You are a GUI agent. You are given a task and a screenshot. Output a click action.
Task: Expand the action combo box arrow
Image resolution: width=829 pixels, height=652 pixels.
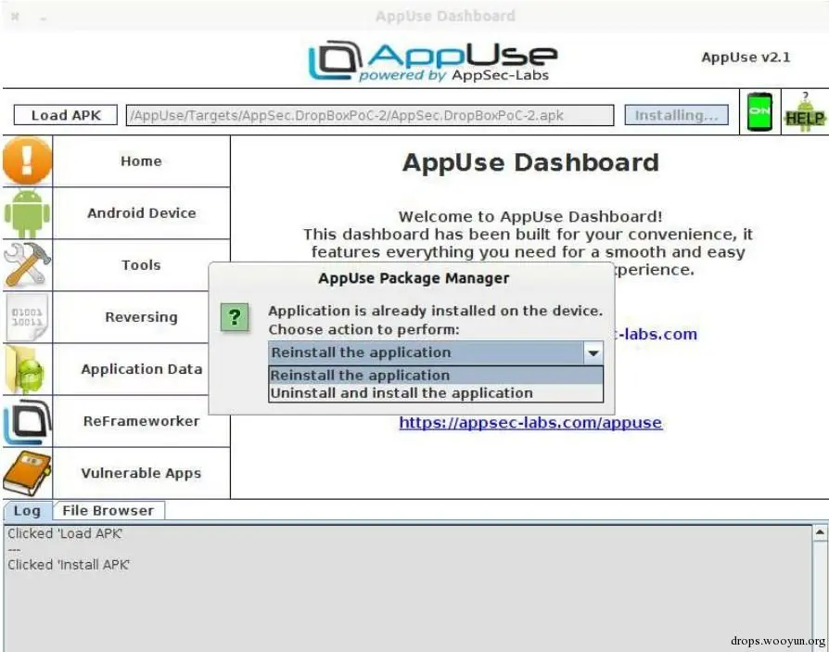(x=593, y=352)
